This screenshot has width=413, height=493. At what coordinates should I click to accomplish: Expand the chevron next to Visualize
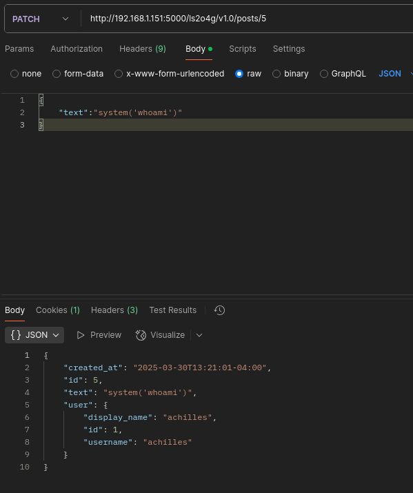pyautogui.click(x=199, y=335)
